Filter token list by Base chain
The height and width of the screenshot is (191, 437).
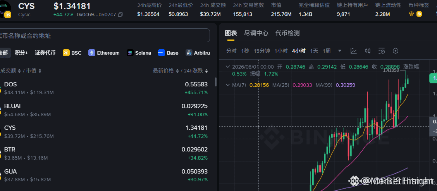coord(168,53)
